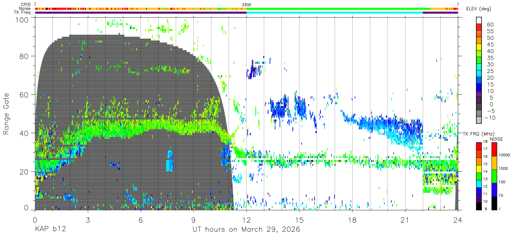This screenshot has height=238, width=515.
Task: Click the TX Freq row label above the plot
Action: click(22, 12)
